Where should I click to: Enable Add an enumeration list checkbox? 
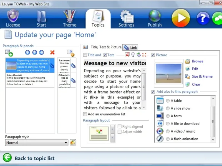85,114
